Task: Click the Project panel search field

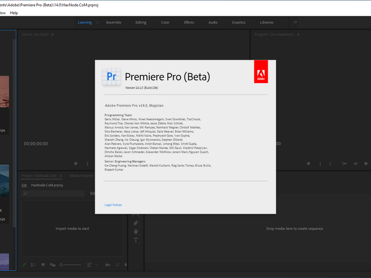Action: 53,193
